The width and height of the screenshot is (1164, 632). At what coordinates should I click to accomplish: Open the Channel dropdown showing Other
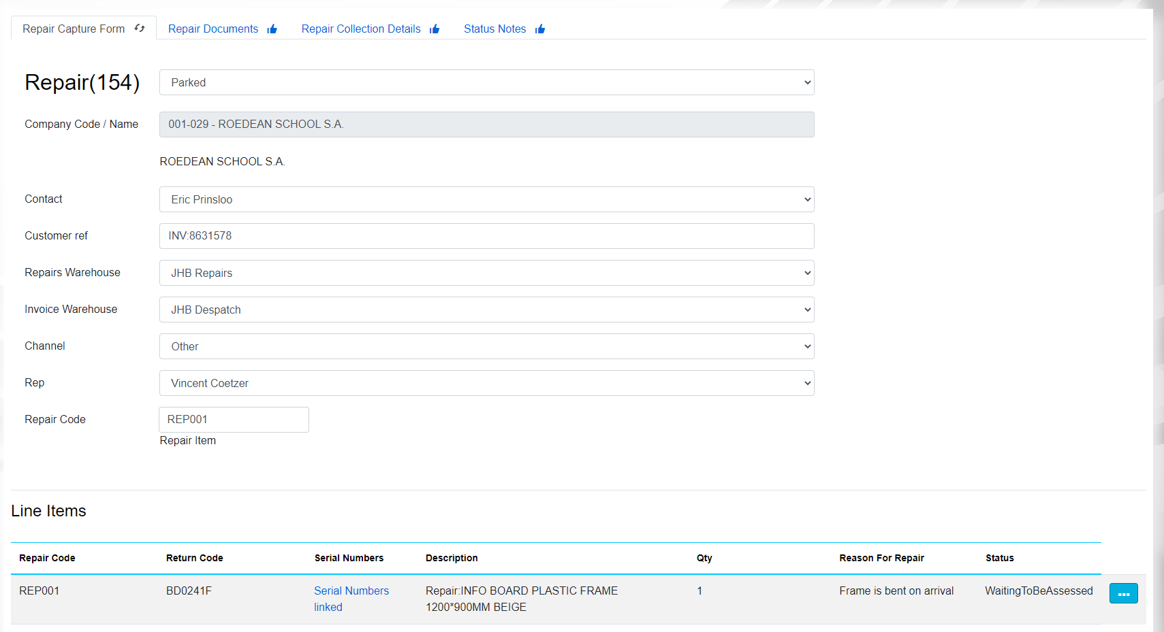487,346
